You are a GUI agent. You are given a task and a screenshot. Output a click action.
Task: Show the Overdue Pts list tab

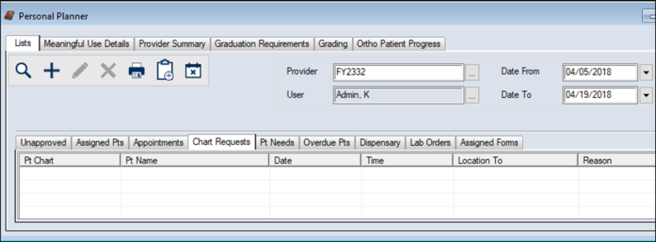point(329,142)
